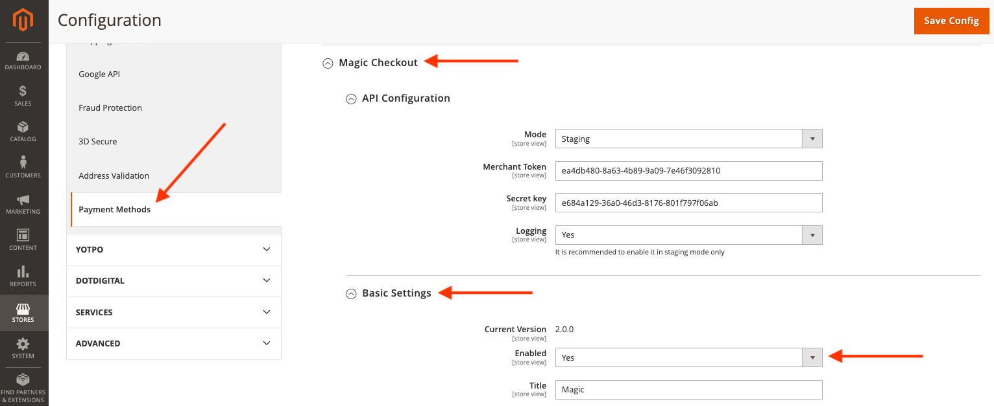The height and width of the screenshot is (406, 994).
Task: Collapse the API Configuration group
Action: pyautogui.click(x=398, y=98)
